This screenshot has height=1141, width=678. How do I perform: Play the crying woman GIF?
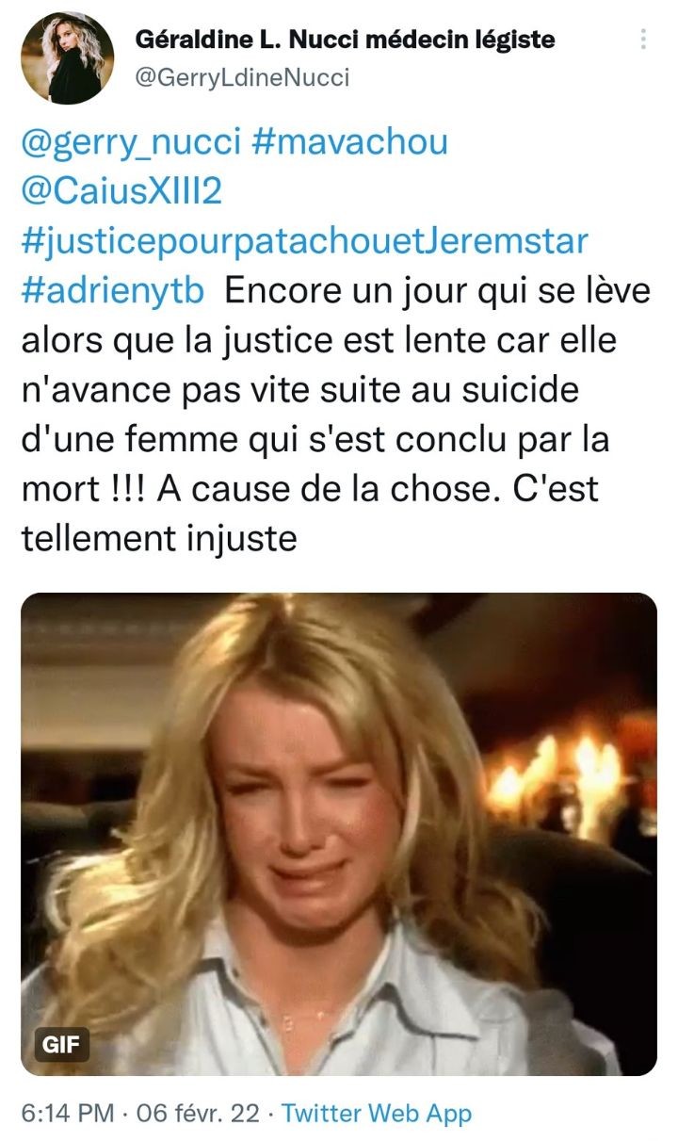click(339, 834)
